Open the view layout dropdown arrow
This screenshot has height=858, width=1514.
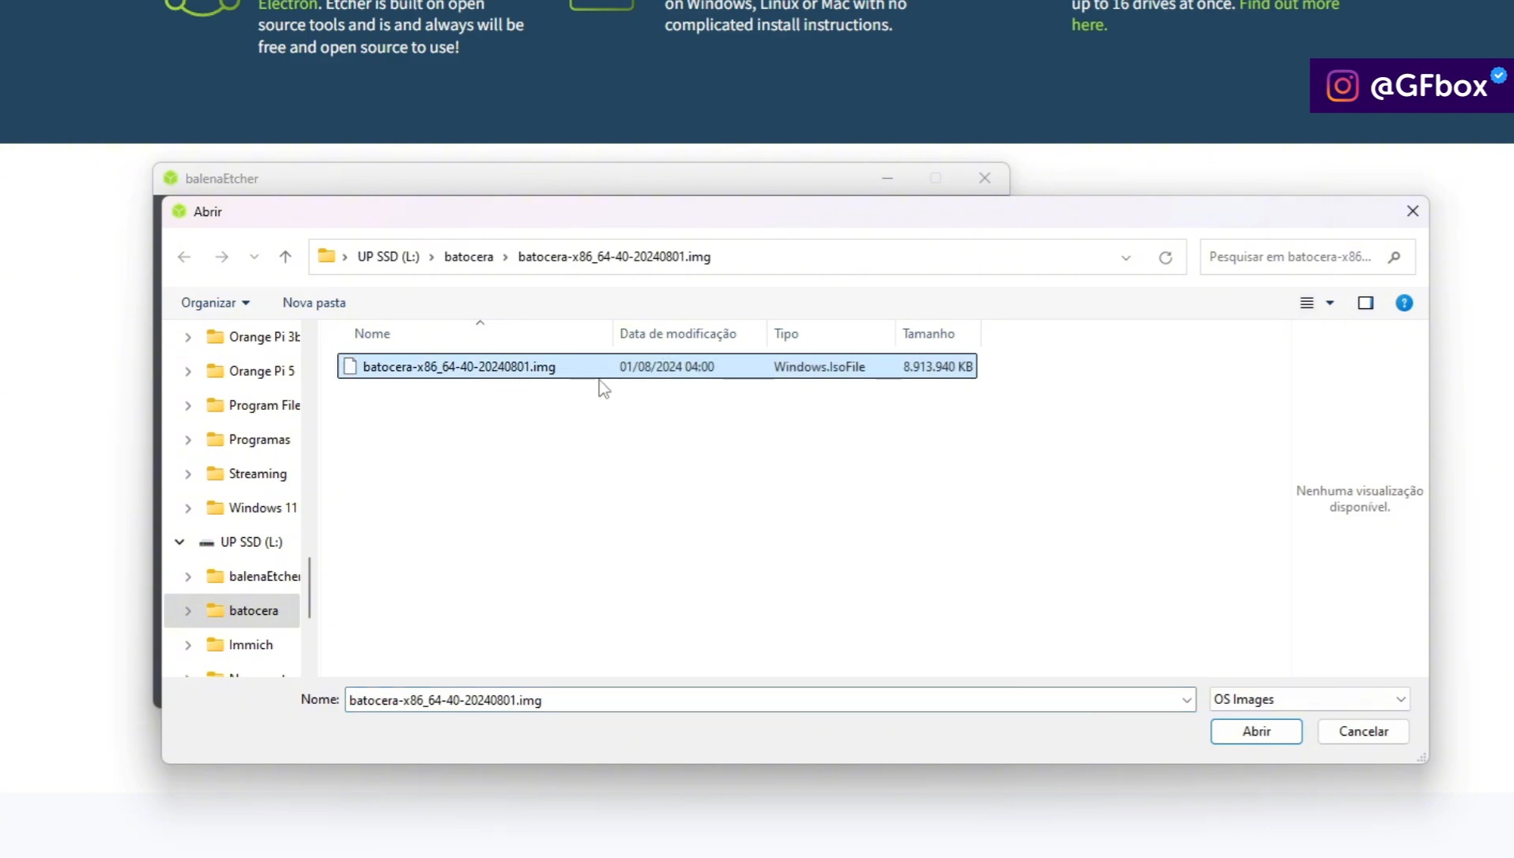[1329, 303]
